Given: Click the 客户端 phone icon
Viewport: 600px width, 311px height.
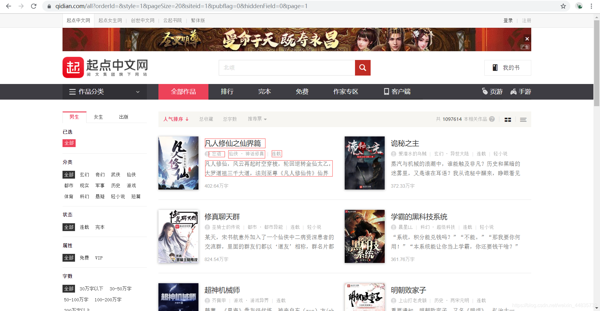Looking at the screenshot, I should point(386,91).
